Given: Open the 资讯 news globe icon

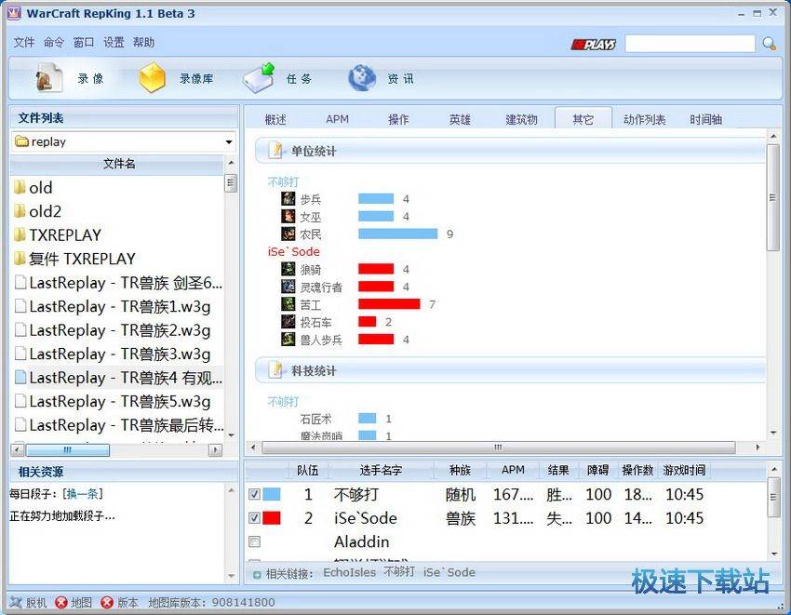Looking at the screenshot, I should (362, 79).
